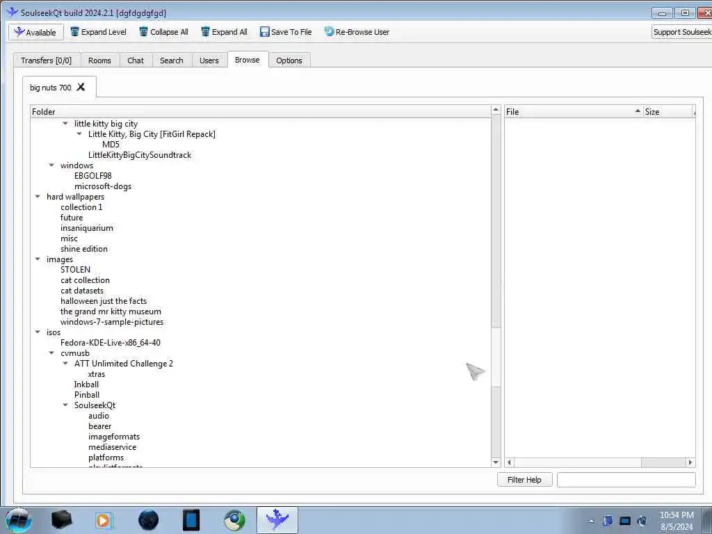Sort by the Size column header
The image size is (712, 534).
pos(669,112)
